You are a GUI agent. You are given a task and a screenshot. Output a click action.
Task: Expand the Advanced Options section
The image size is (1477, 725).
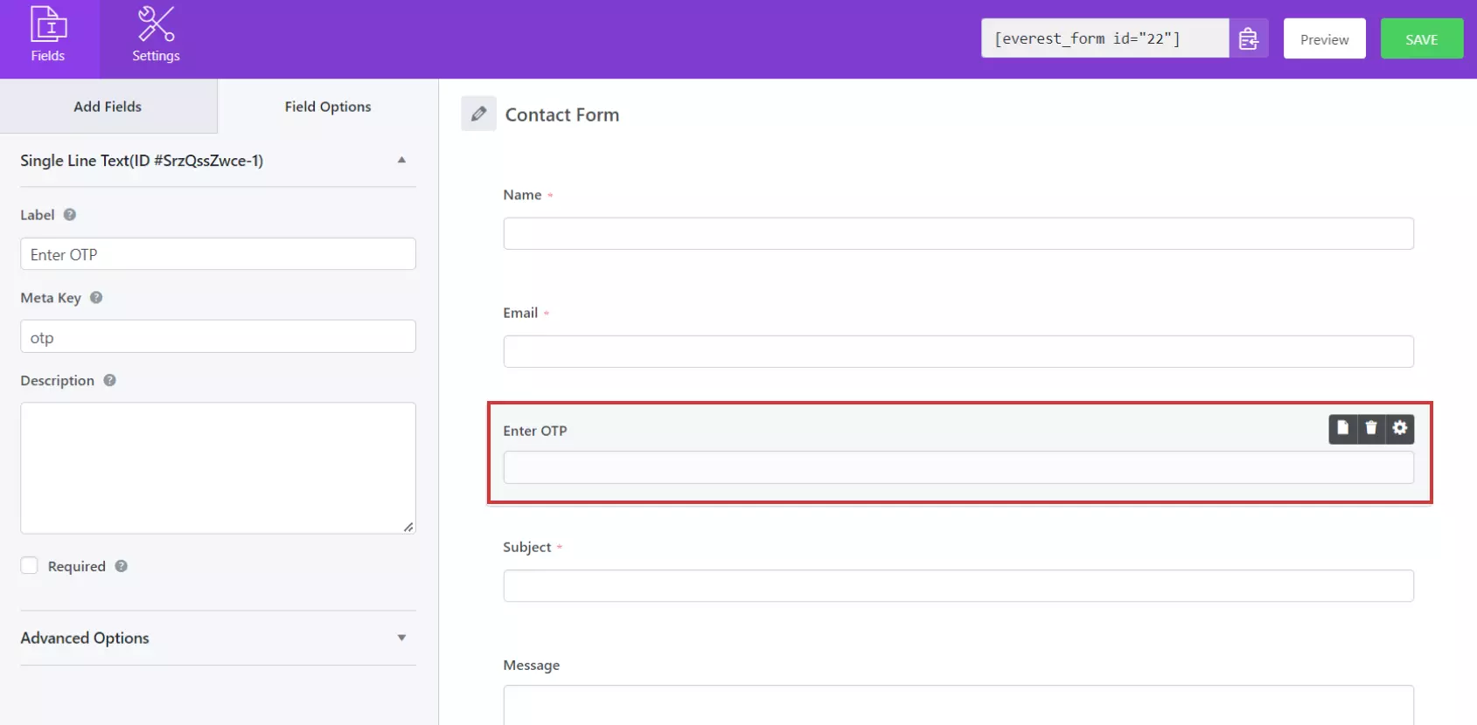tap(401, 638)
